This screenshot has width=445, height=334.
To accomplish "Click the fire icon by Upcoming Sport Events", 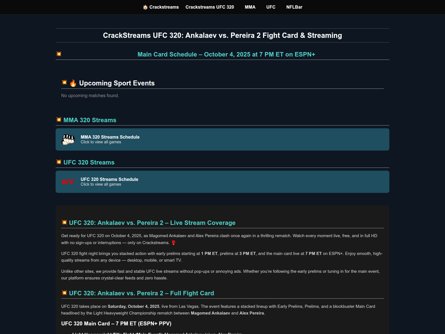I will pyautogui.click(x=73, y=83).
